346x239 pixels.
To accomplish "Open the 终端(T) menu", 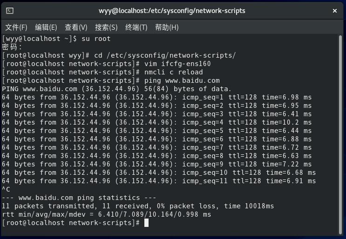I will [136, 27].
